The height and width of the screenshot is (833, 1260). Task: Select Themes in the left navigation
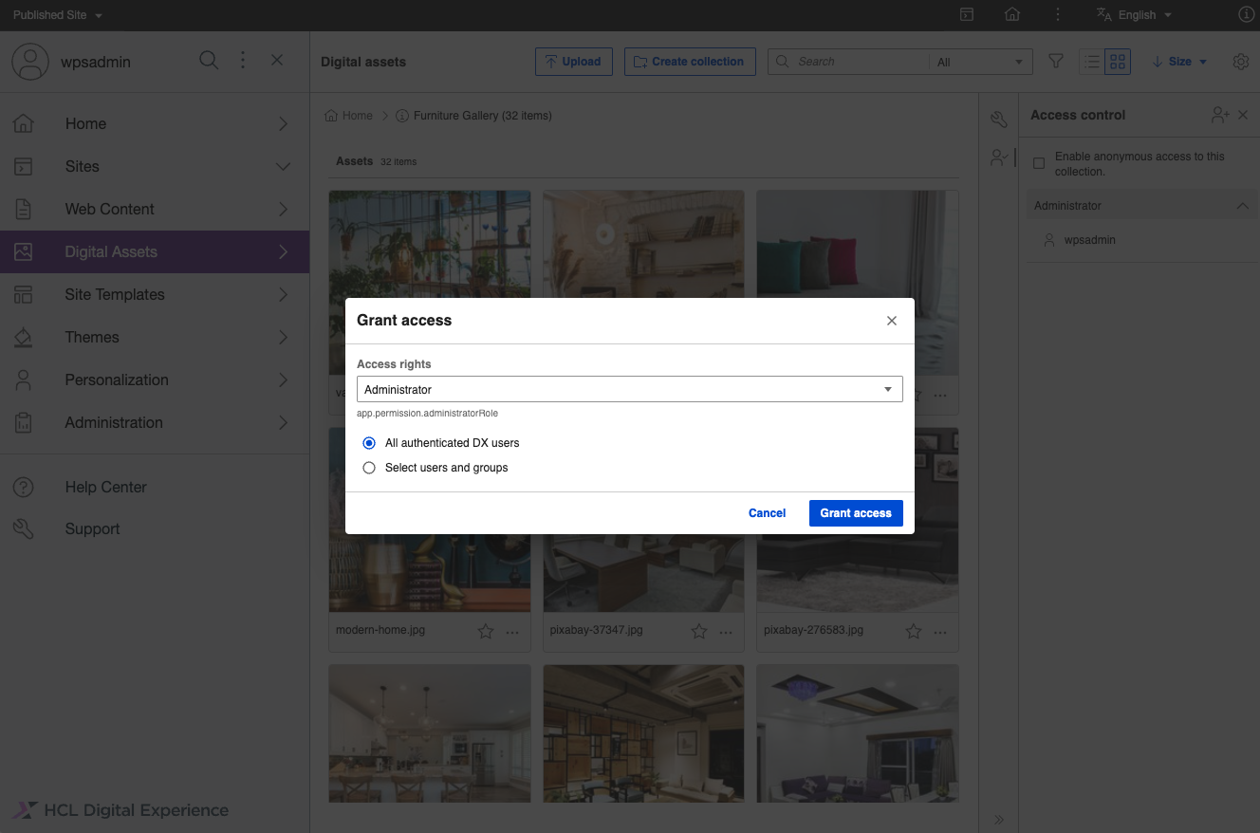pos(92,337)
